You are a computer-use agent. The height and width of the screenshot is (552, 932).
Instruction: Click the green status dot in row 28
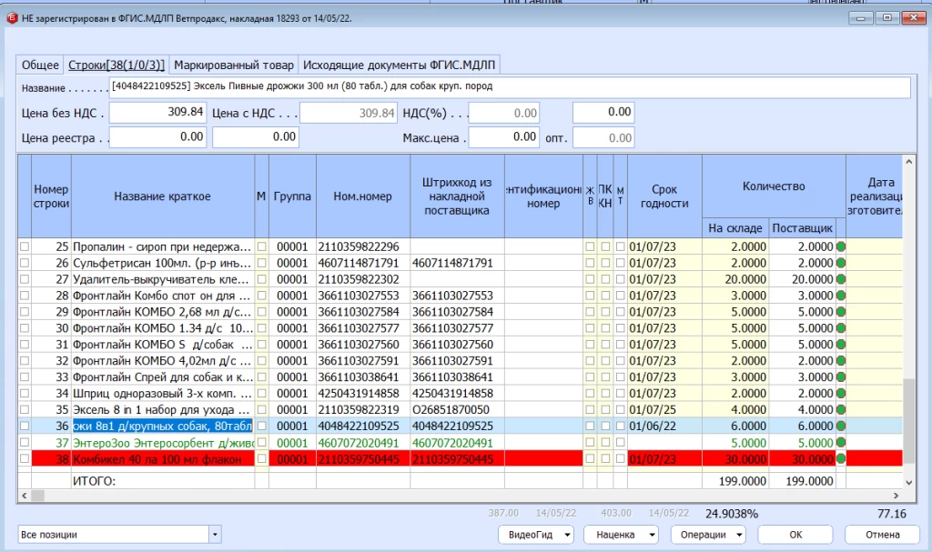(840, 296)
